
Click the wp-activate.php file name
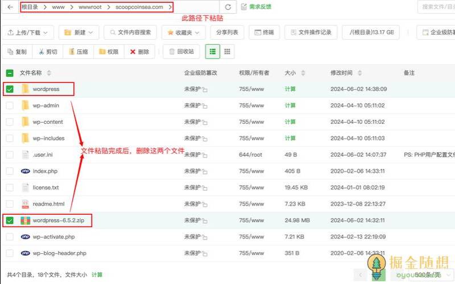[x=53, y=237]
